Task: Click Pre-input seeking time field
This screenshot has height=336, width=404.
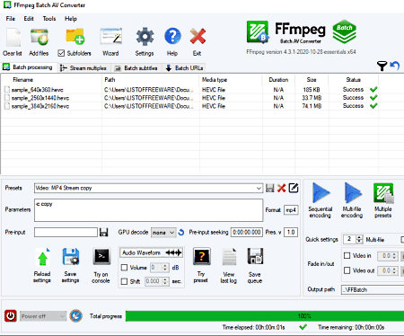Action: coord(247,233)
